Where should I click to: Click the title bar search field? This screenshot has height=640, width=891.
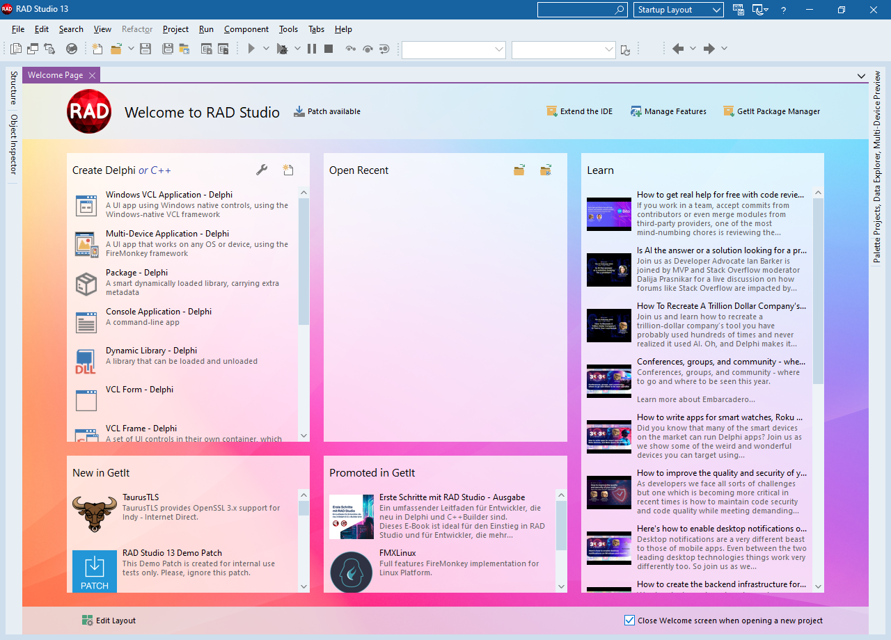(x=582, y=10)
